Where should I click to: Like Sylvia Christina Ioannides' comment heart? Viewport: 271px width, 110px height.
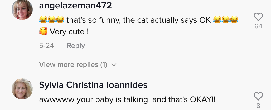258,96
